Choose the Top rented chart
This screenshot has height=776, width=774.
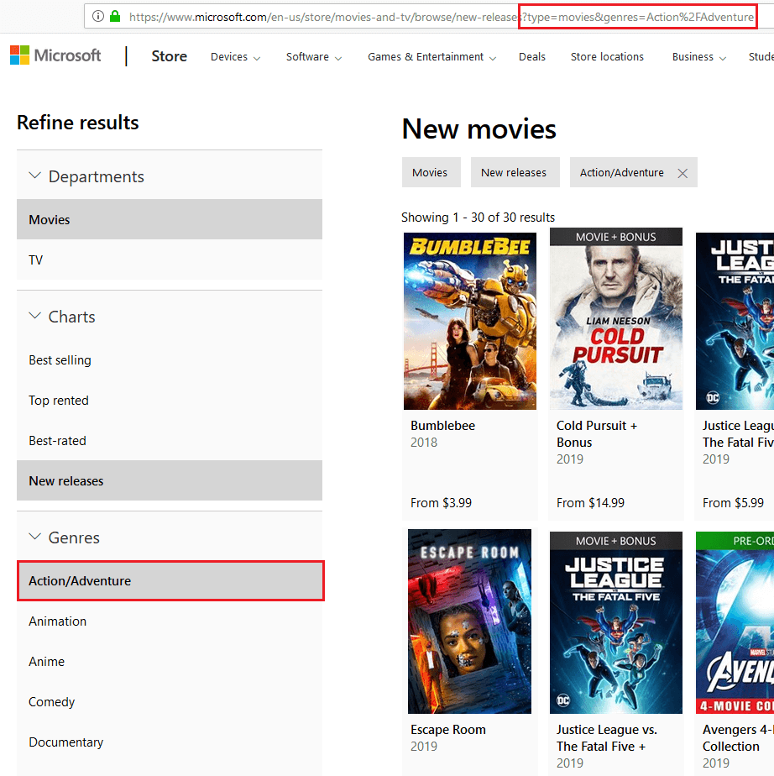[x=59, y=401]
